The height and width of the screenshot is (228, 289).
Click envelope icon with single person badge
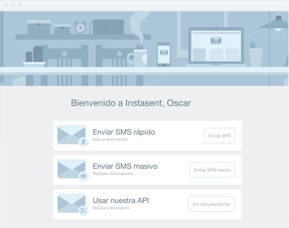tap(73, 136)
